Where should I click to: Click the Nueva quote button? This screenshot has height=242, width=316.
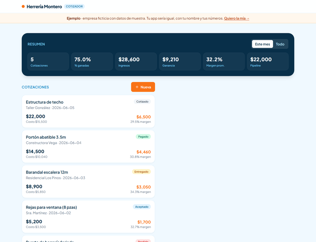143,87
